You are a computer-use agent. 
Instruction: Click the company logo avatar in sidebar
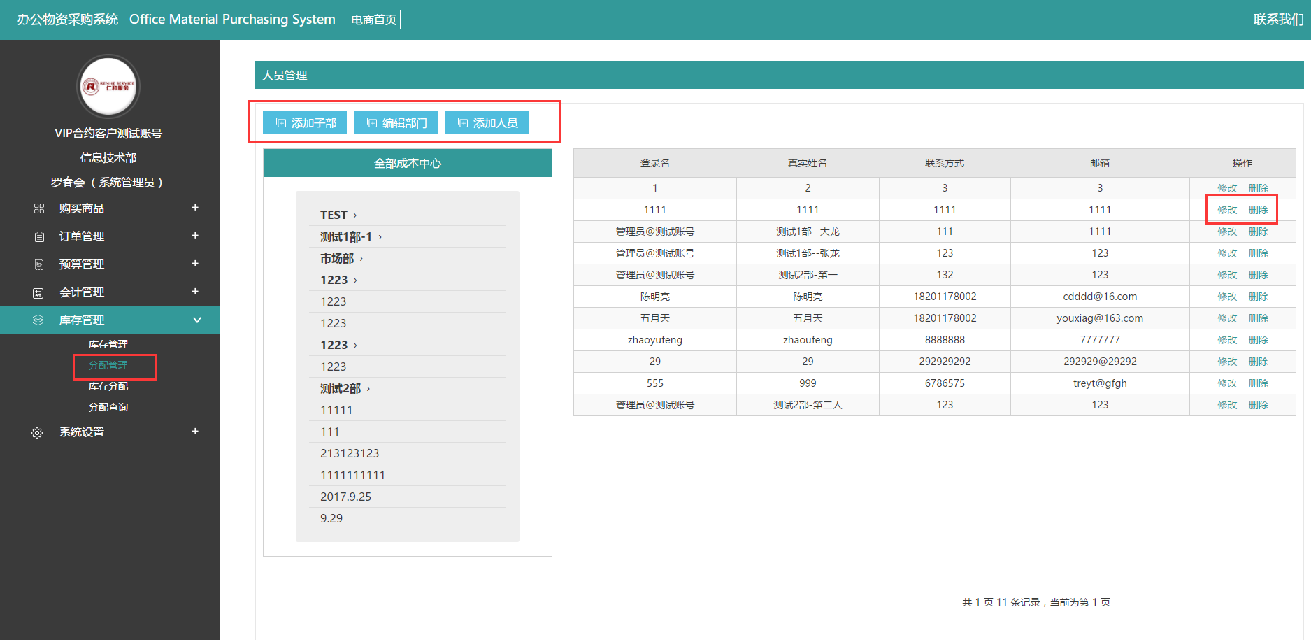tap(108, 86)
